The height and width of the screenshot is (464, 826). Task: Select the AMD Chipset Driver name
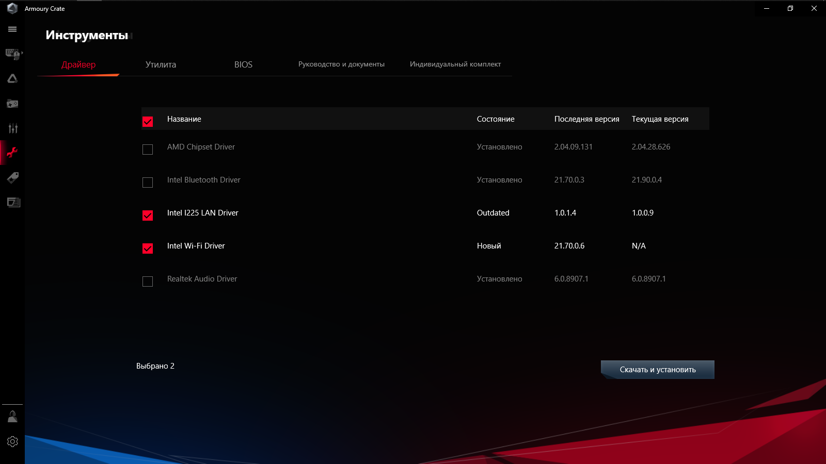click(x=201, y=147)
